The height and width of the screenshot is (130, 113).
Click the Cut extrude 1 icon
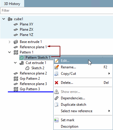[22, 63]
